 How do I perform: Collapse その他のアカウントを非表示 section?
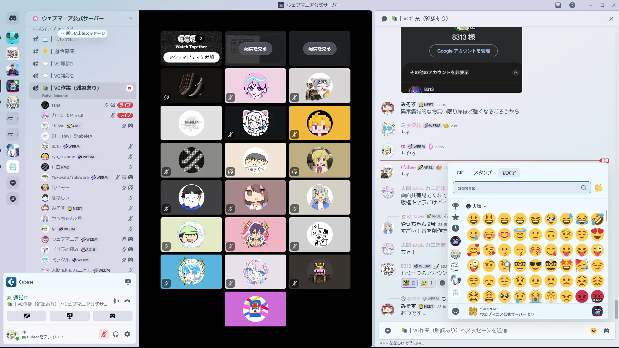pos(516,72)
